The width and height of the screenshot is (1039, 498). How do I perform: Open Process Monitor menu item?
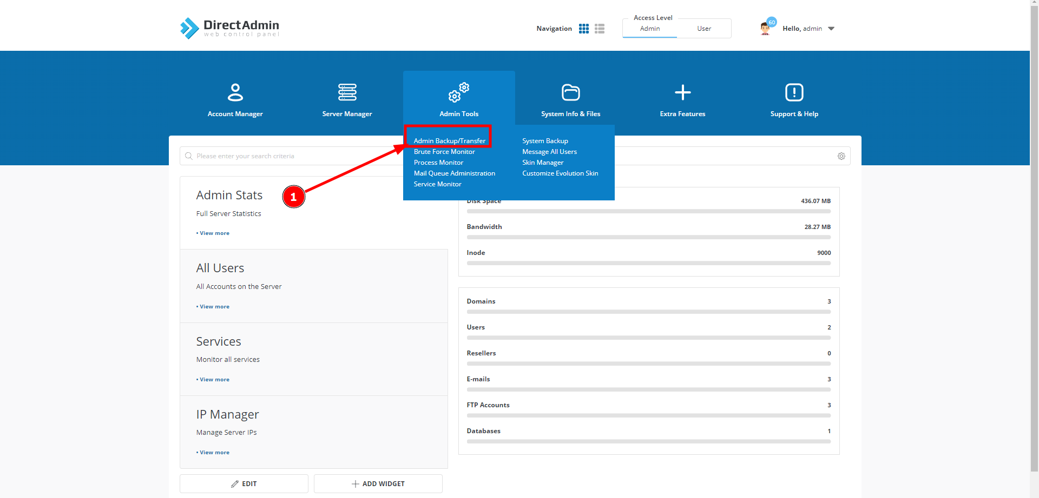pyautogui.click(x=438, y=163)
